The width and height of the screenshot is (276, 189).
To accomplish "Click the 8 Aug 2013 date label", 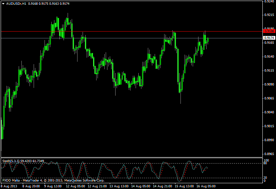I will 9,186.
